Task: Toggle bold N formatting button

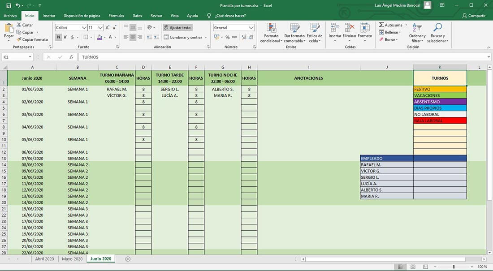Action: (58, 37)
